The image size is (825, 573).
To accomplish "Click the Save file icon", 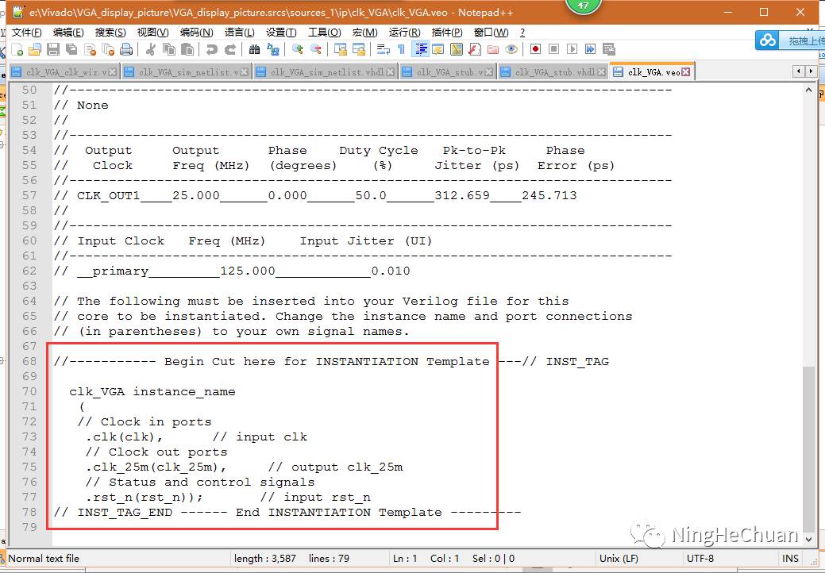I will point(52,49).
